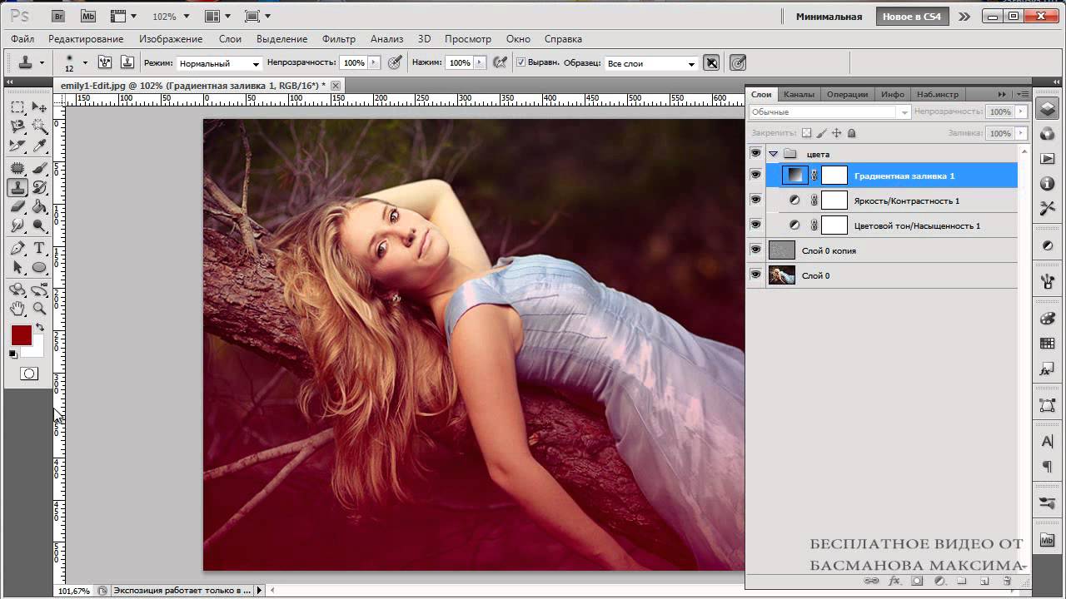Select the Hand tool

[x=17, y=309]
